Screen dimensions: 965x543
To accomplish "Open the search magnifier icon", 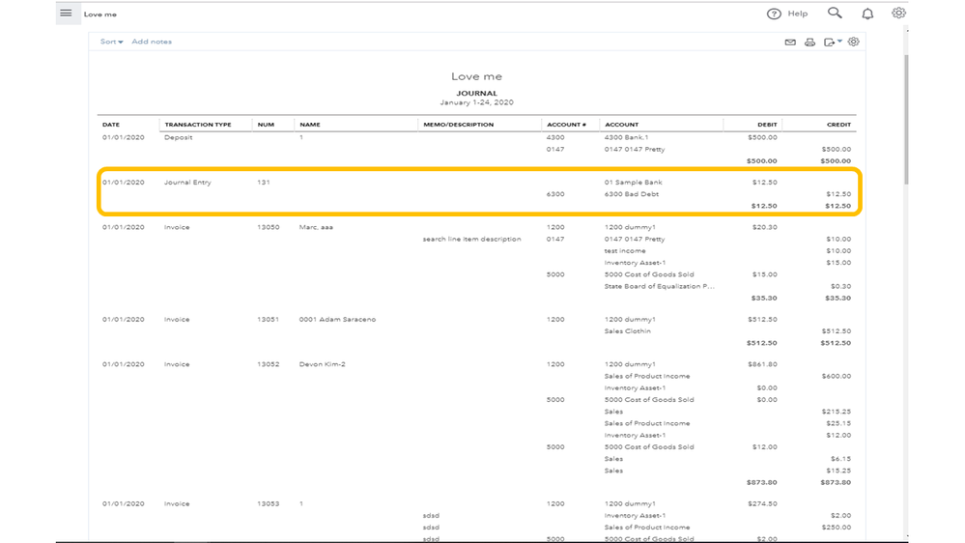I will pyautogui.click(x=835, y=14).
